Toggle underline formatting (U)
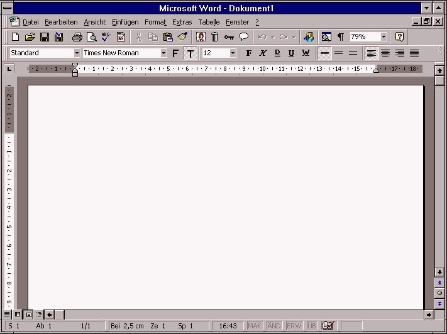The height and width of the screenshot is (334, 447). tap(291, 53)
